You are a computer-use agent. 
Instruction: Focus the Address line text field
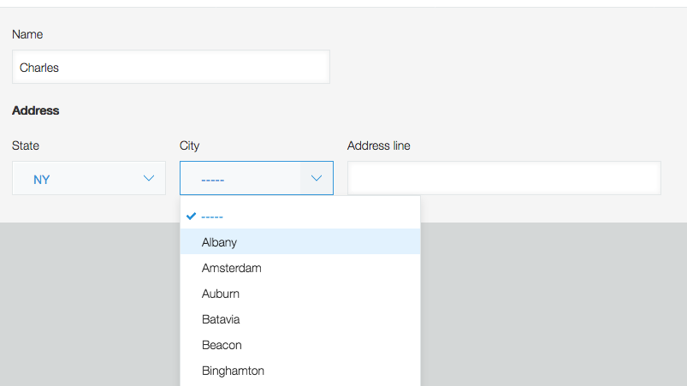click(504, 178)
